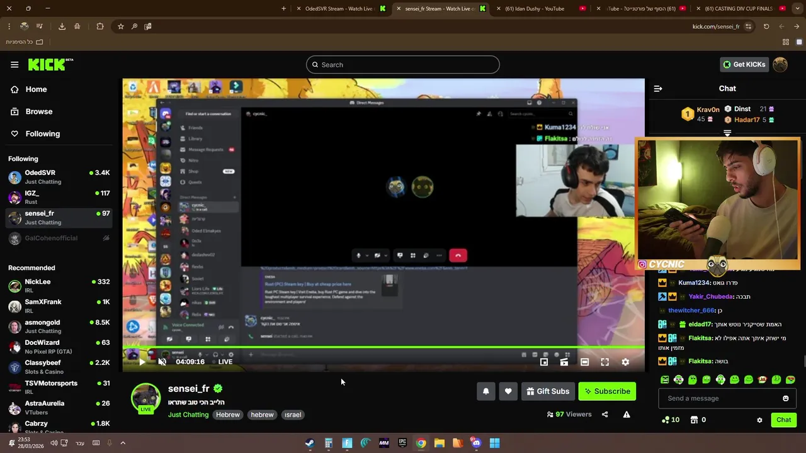Open video player settings gear

[625, 362]
